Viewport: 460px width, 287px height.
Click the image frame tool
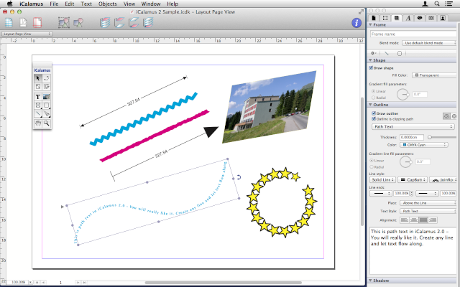(47, 96)
